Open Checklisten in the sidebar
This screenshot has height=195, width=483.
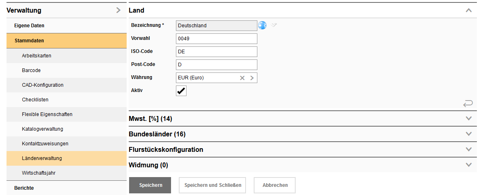[66, 100]
